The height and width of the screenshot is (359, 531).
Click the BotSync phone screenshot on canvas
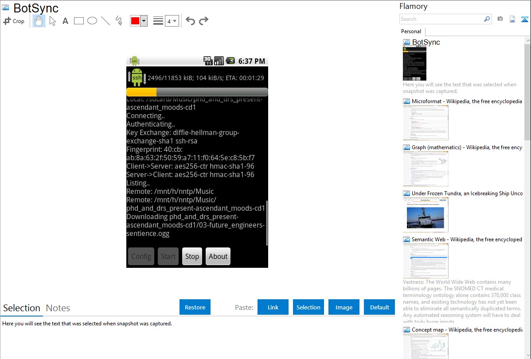(x=197, y=162)
